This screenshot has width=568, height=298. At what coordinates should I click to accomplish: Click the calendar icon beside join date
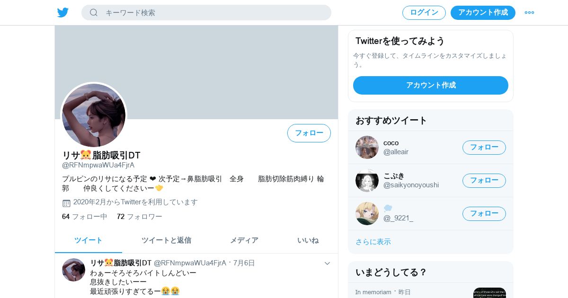66,203
